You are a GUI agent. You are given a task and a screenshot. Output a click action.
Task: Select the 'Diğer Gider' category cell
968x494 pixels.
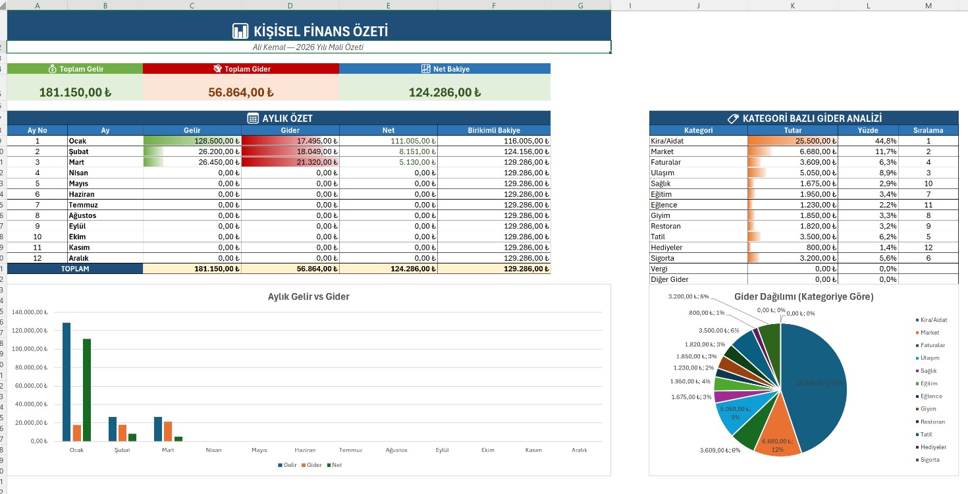(699, 279)
